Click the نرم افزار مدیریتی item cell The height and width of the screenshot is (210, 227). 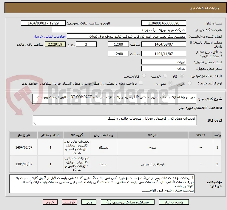pyautogui.click(x=152, y=164)
